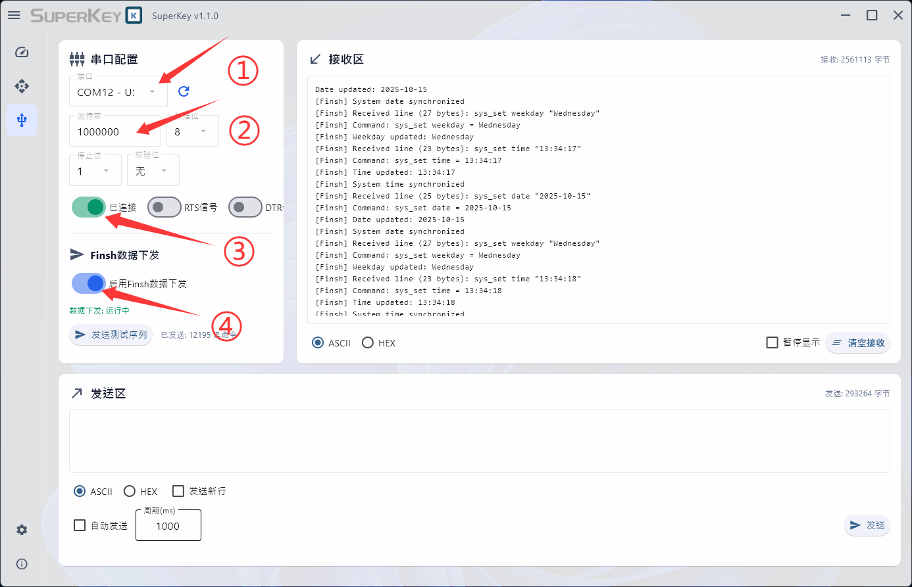The width and height of the screenshot is (912, 587).
Task: Open the about info icon
Action: (x=22, y=564)
